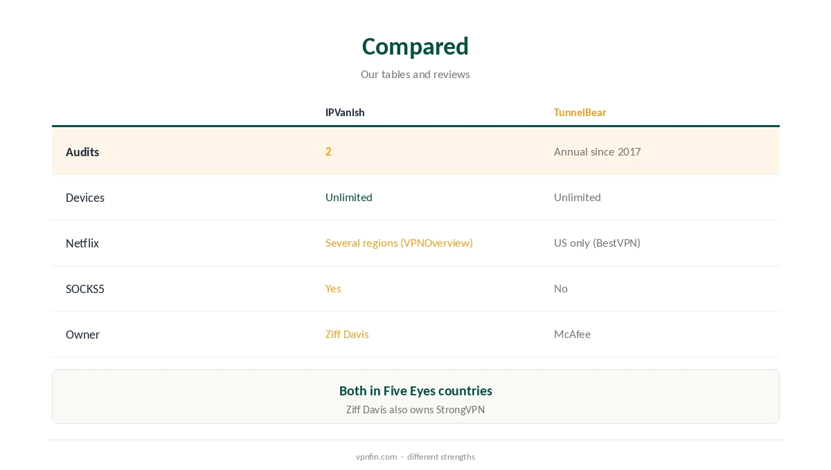Viewport: 831px width, 470px height.
Task: Click the SOCKS5 'No' value
Action: pos(561,288)
